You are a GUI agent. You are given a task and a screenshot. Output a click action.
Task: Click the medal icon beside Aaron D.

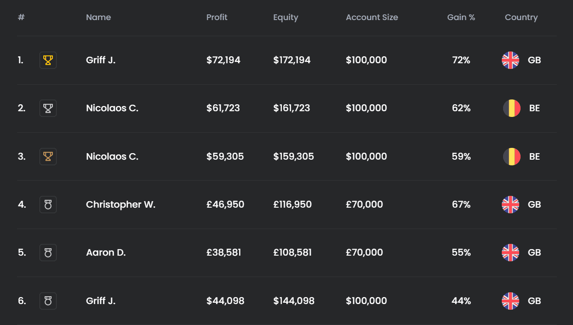click(x=48, y=253)
